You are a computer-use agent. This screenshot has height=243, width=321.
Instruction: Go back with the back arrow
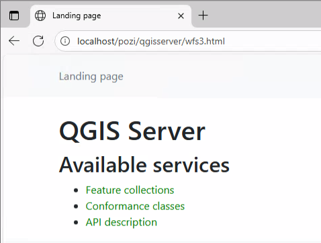point(14,41)
